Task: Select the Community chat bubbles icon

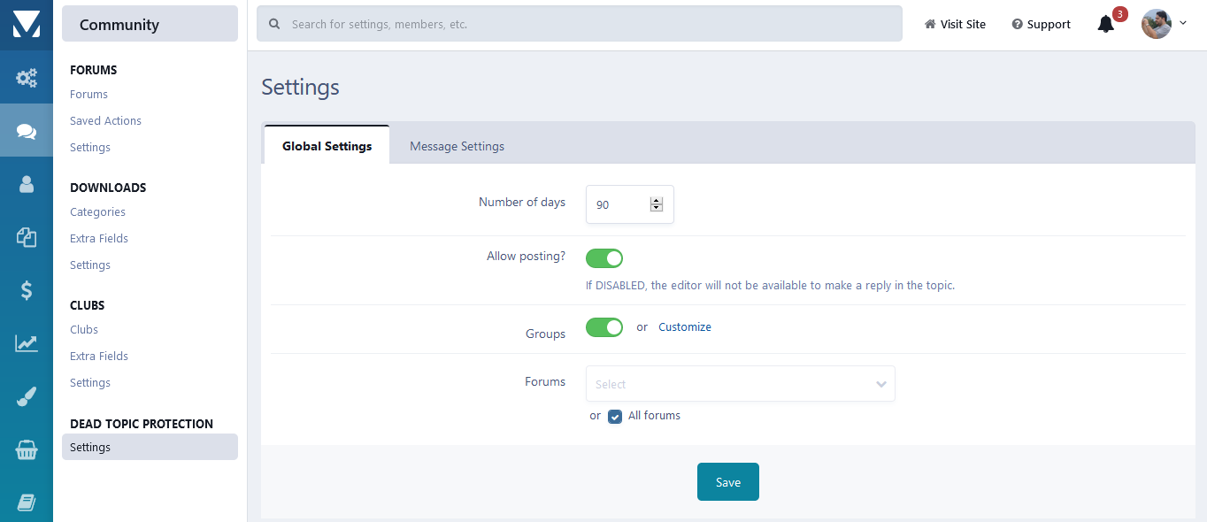Action: [27, 131]
